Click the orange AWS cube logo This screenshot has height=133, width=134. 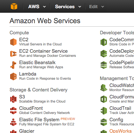click(x=14, y=6)
